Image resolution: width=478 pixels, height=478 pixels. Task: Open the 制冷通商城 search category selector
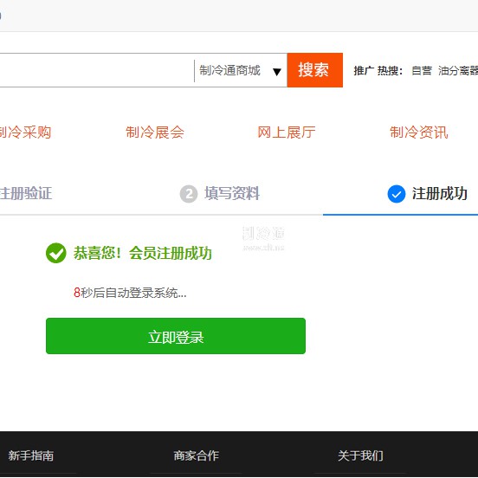click(x=240, y=71)
